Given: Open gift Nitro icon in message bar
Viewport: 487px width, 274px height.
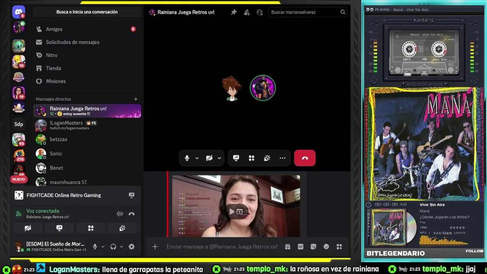Looking at the screenshot, I should tap(288, 247).
